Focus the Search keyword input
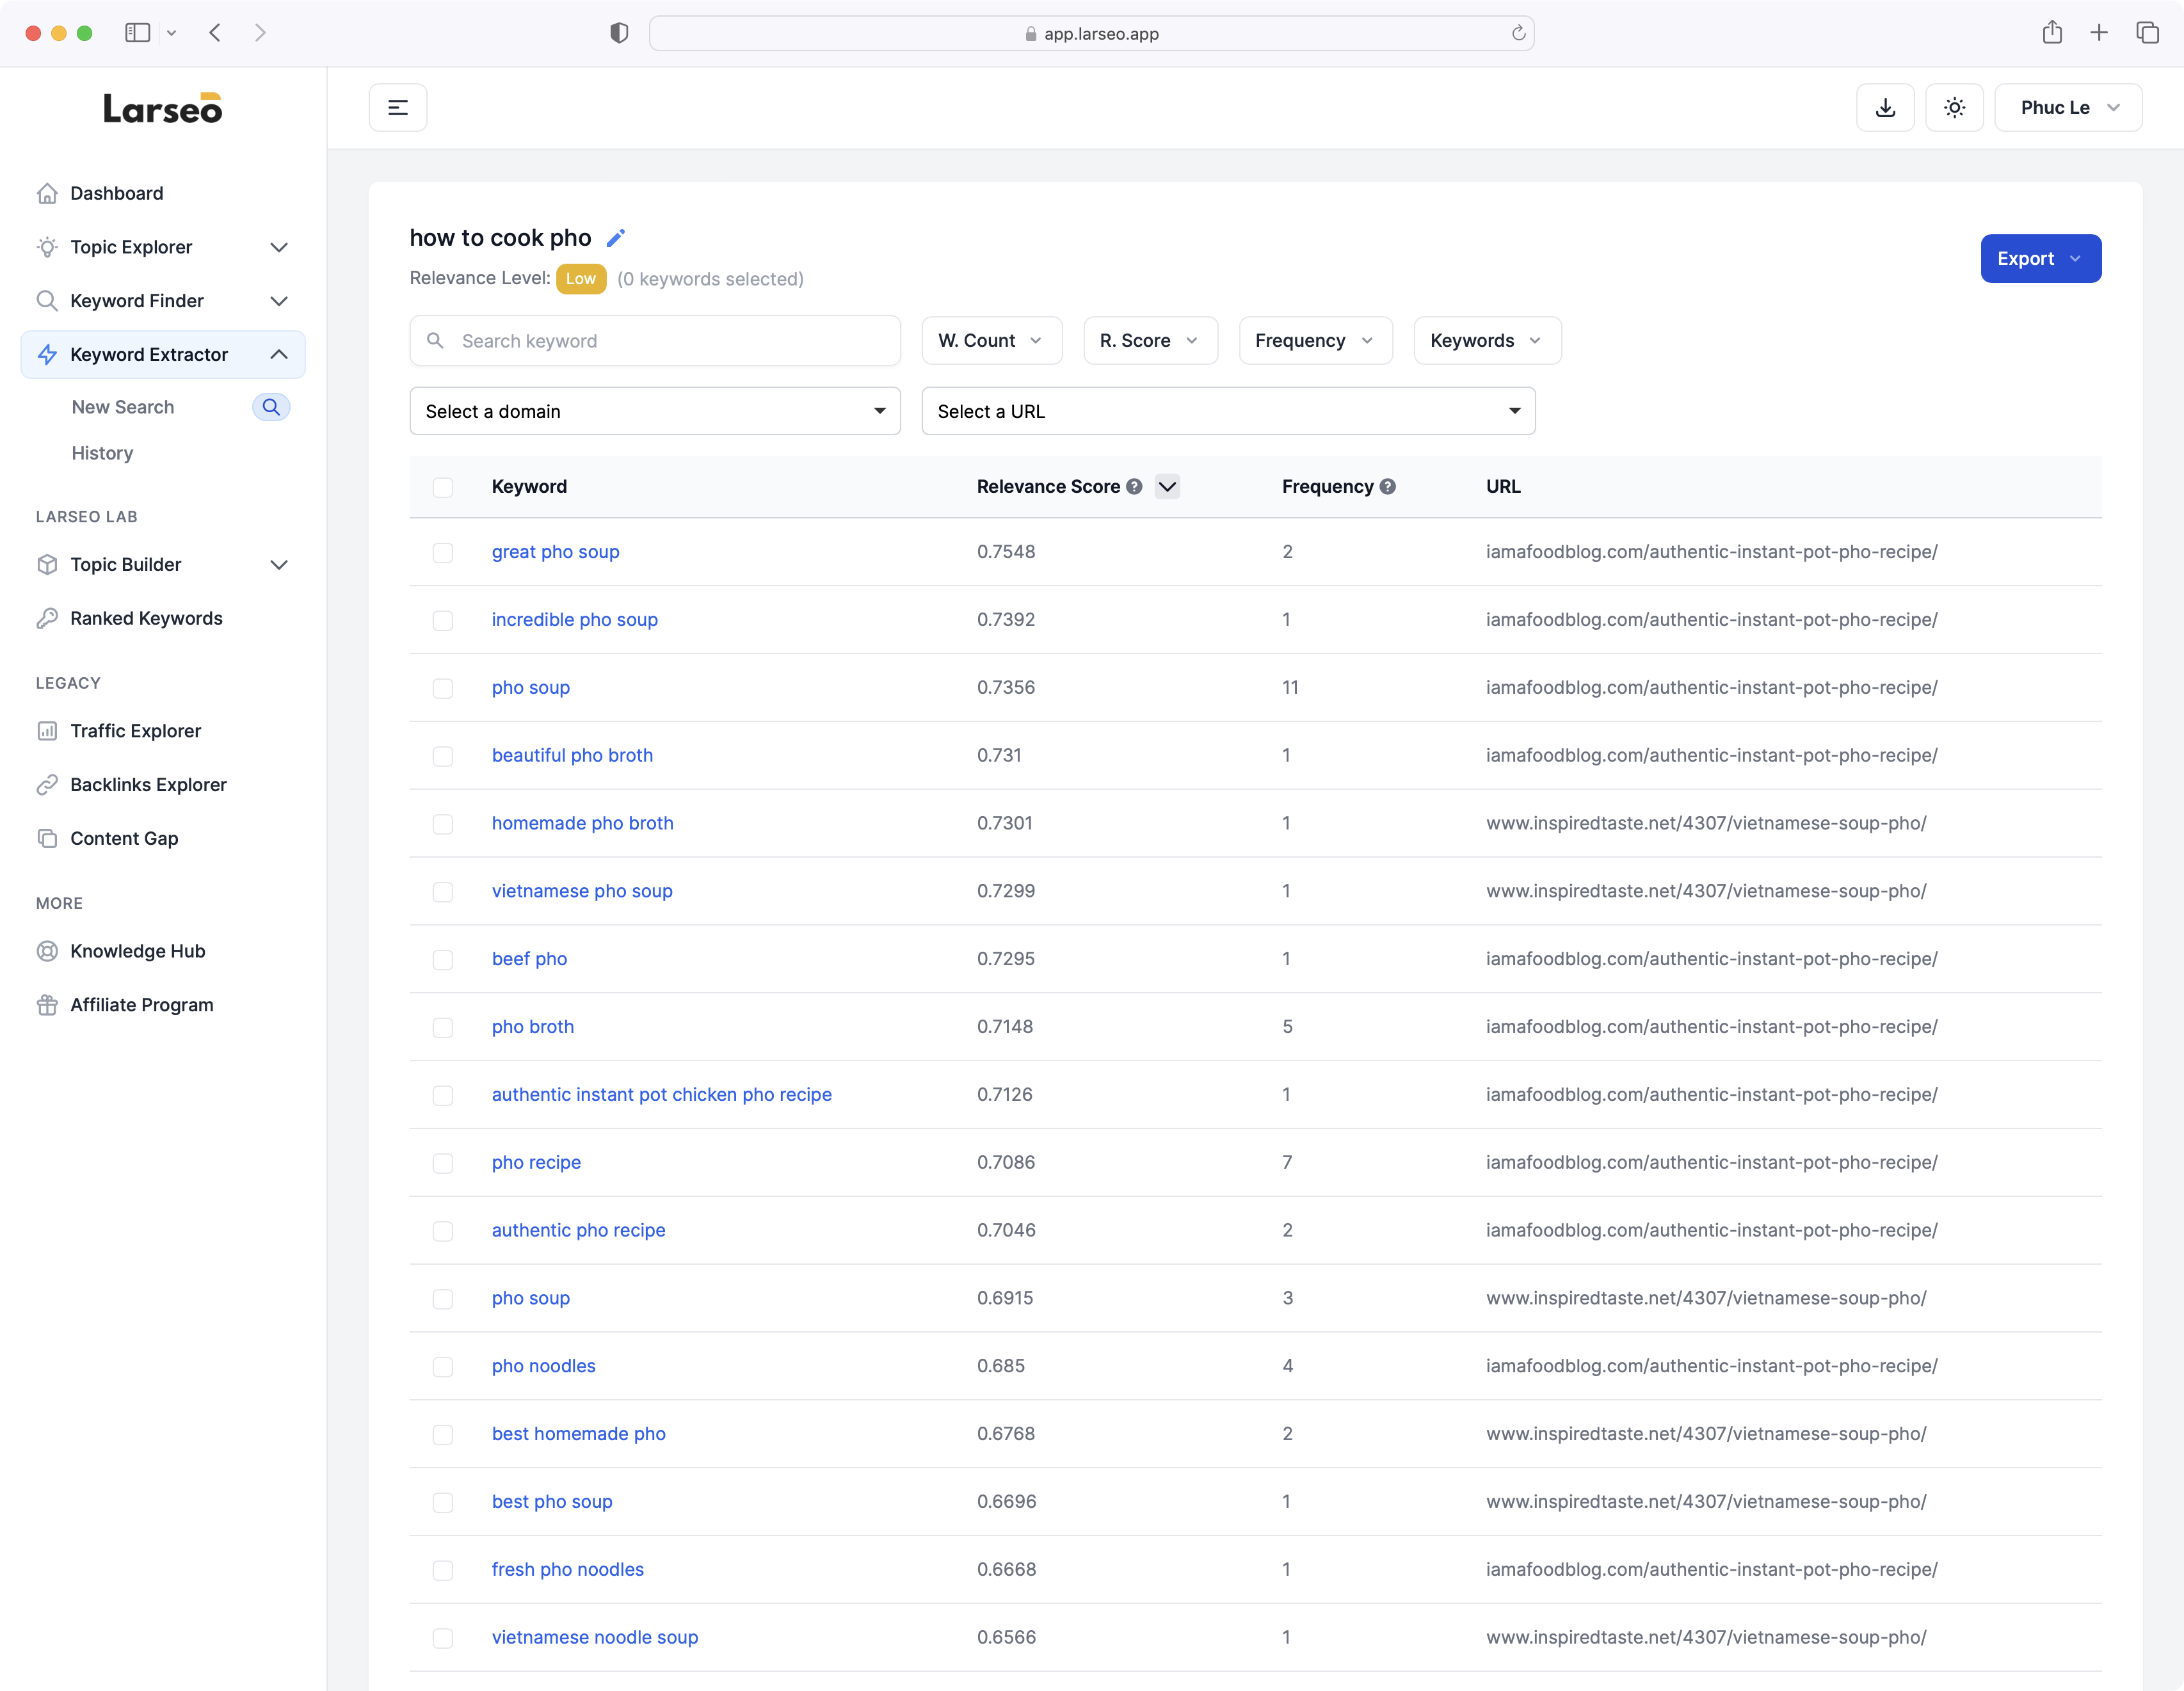This screenshot has height=1691, width=2184. tap(655, 341)
